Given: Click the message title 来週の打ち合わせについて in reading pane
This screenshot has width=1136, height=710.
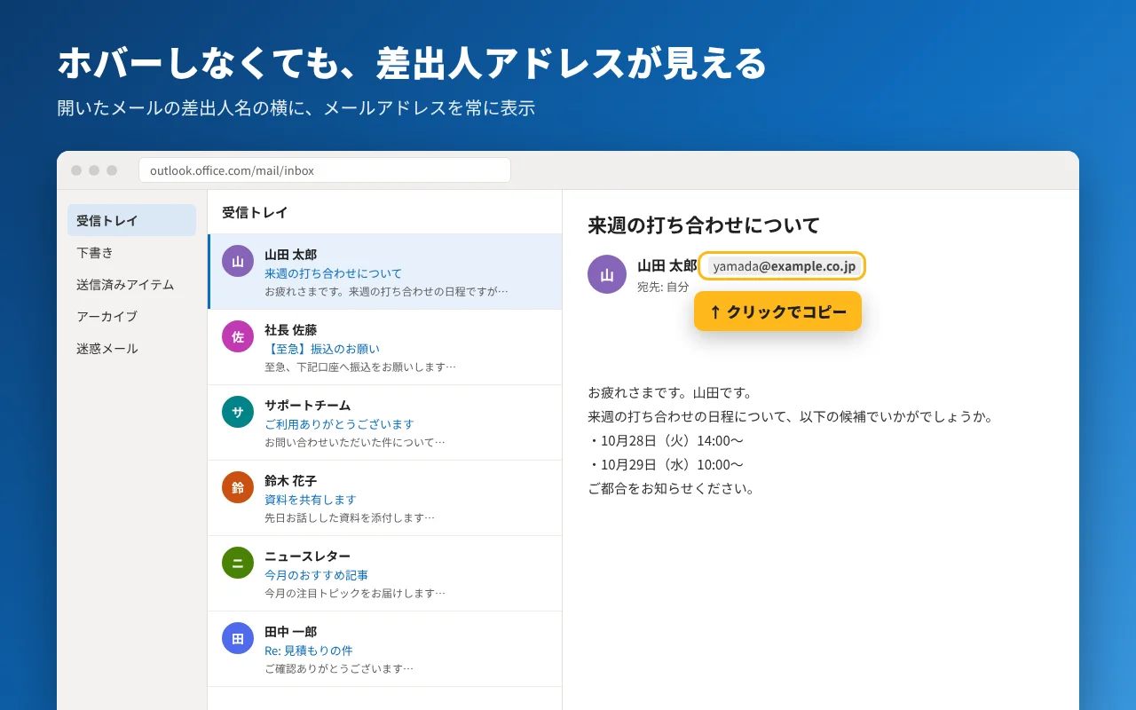Looking at the screenshot, I should pyautogui.click(x=704, y=225).
